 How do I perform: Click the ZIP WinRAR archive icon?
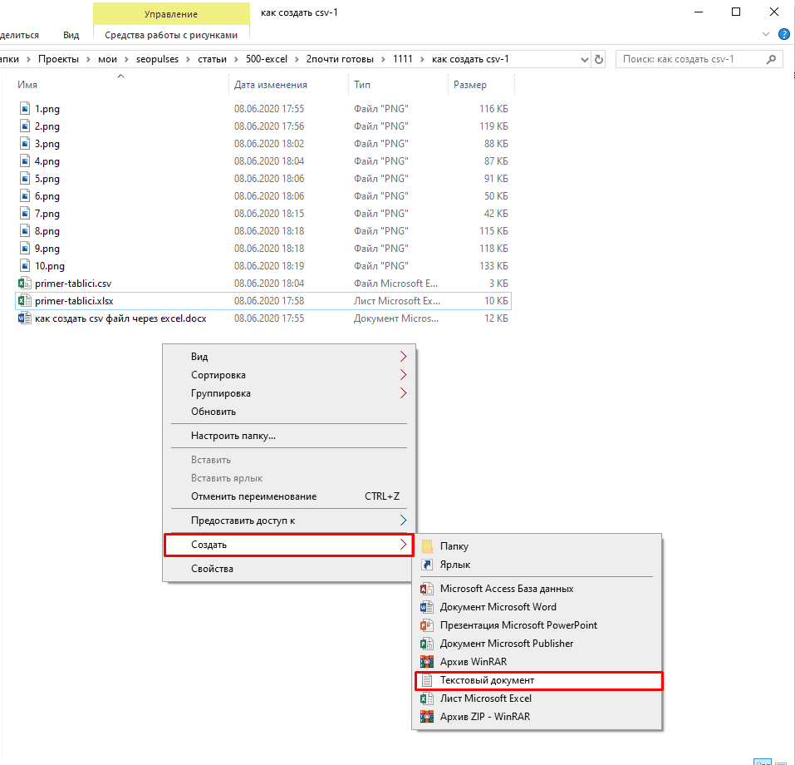[x=427, y=717]
